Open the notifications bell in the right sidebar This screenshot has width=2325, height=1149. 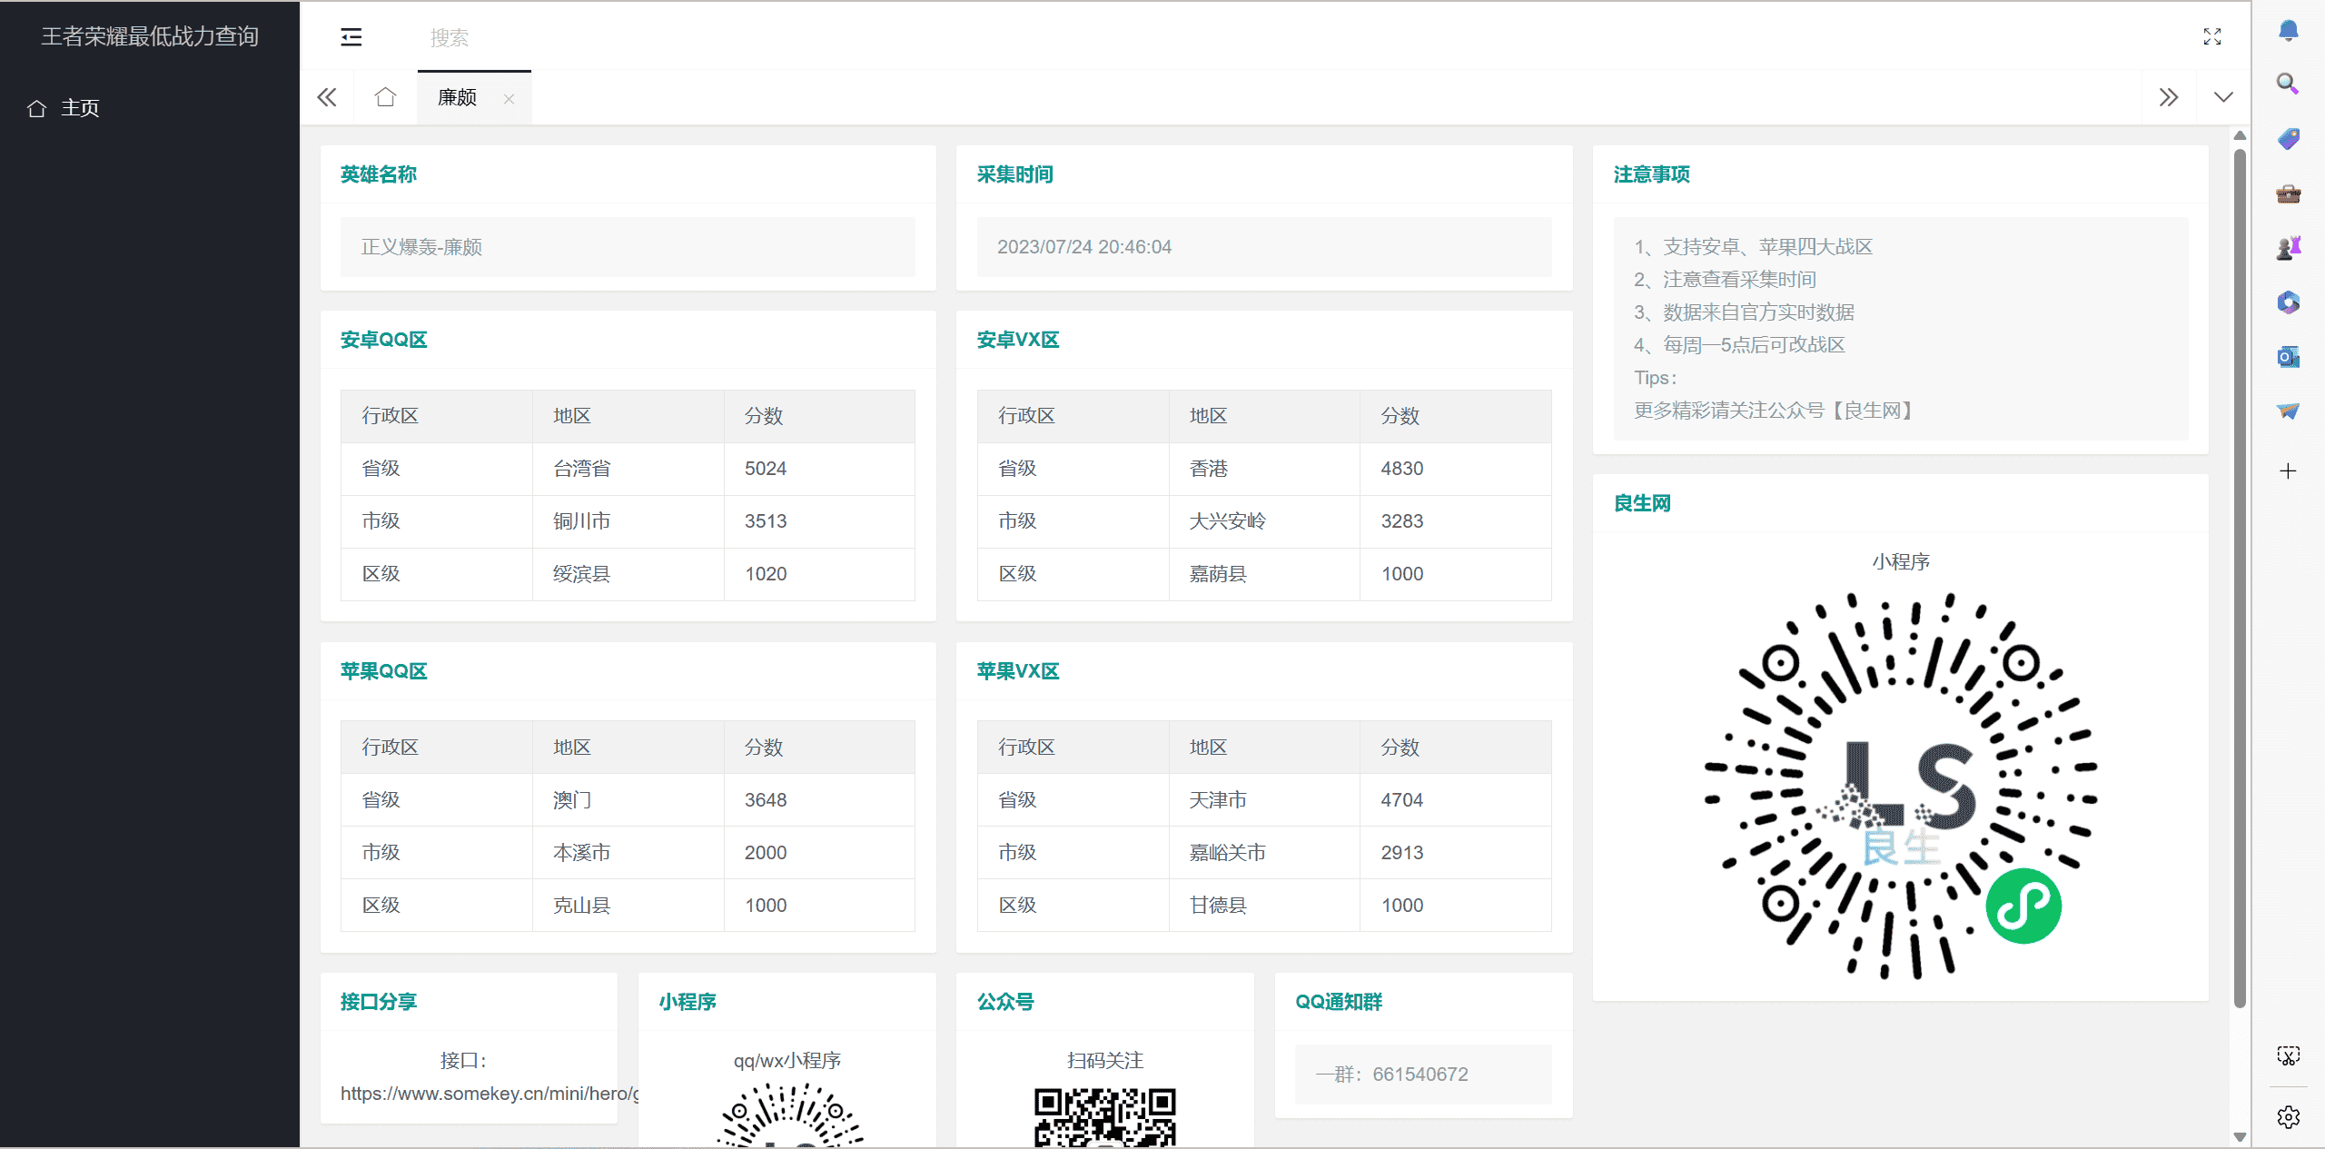click(2288, 30)
